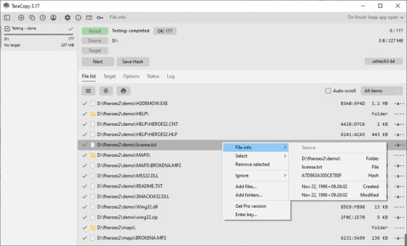Click the hash B3A0:5F4D of H2DEMOW.EXE
The height and width of the screenshot is (246, 407).
tap(352, 104)
